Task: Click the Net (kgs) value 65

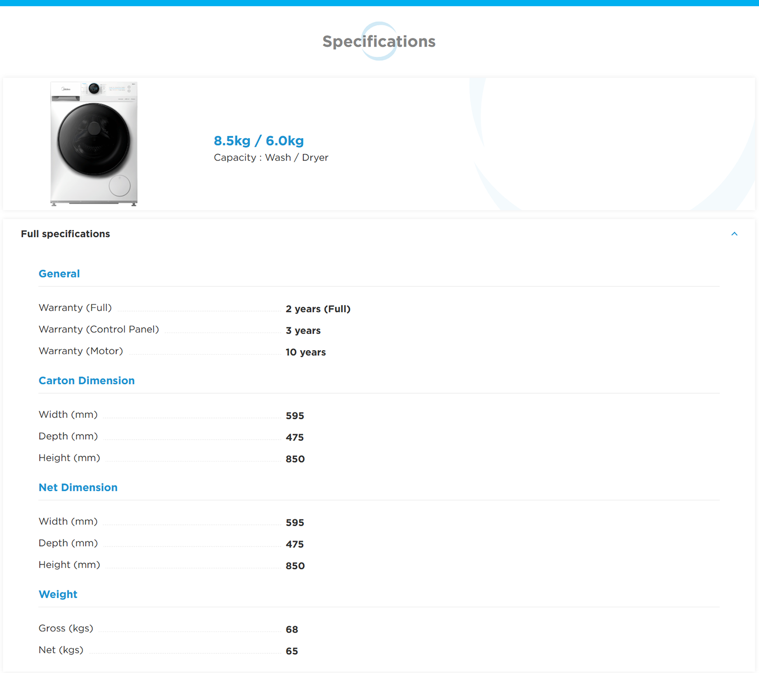Action: [291, 651]
